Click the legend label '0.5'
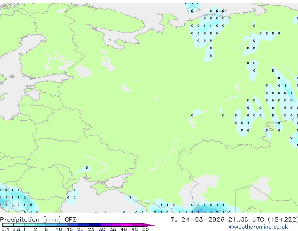 pyautogui.click(x=16, y=229)
